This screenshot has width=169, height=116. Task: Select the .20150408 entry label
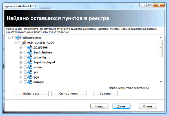40,48
